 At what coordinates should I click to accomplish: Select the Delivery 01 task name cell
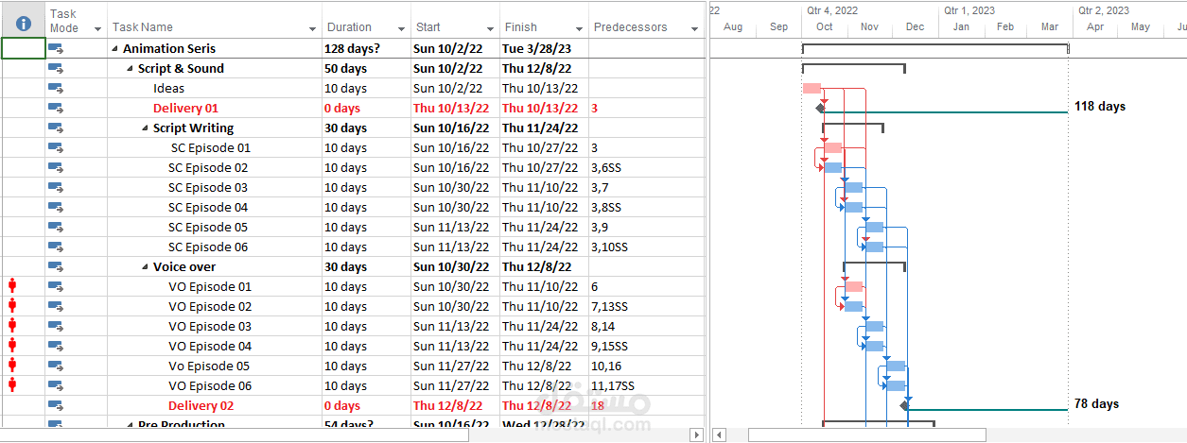tap(215, 108)
